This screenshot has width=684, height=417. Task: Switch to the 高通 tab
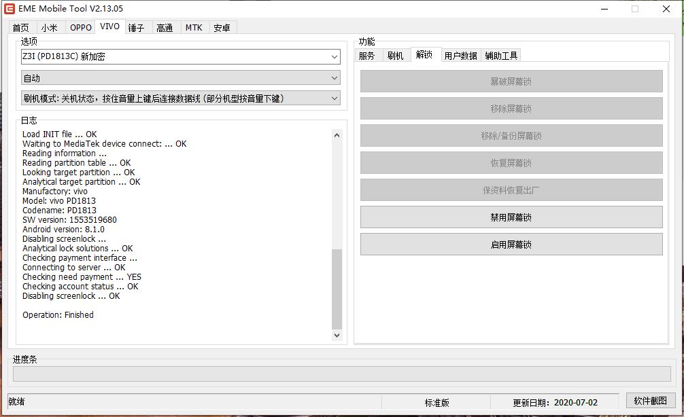[x=165, y=28]
